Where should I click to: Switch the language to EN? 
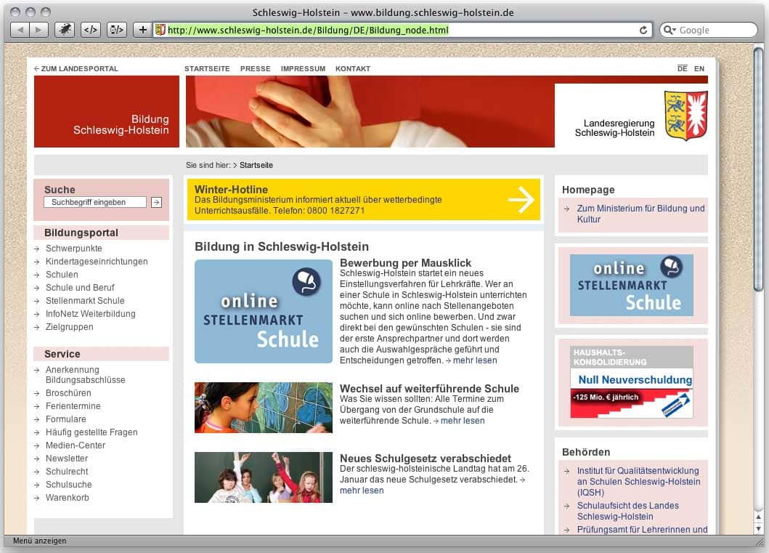(x=699, y=69)
